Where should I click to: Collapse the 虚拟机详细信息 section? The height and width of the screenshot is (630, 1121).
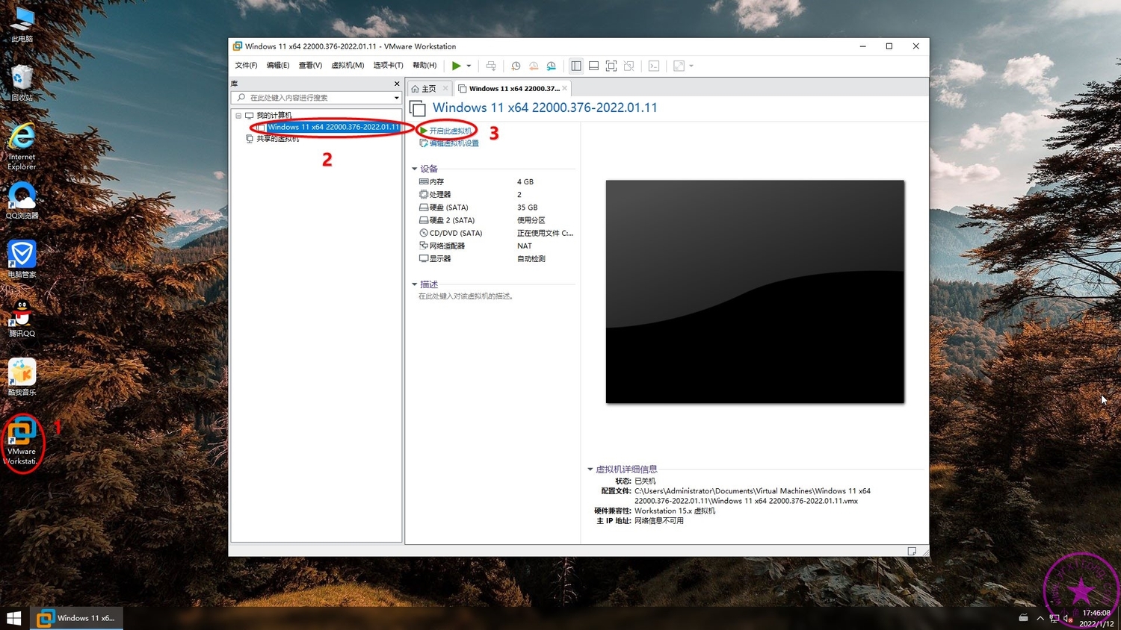click(x=590, y=470)
